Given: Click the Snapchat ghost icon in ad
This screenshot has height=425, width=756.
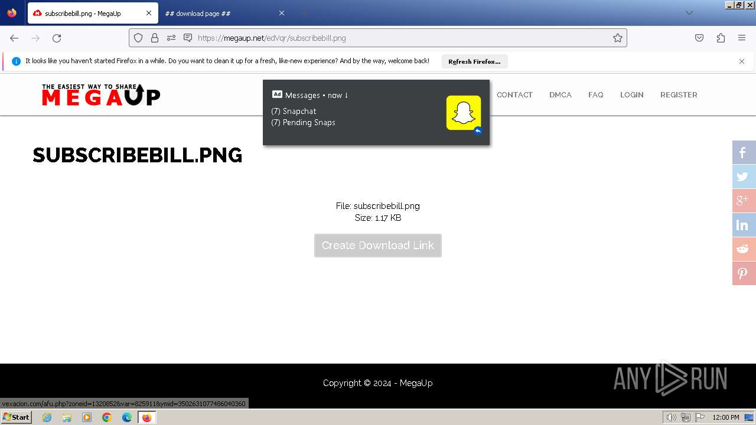Looking at the screenshot, I should (464, 112).
